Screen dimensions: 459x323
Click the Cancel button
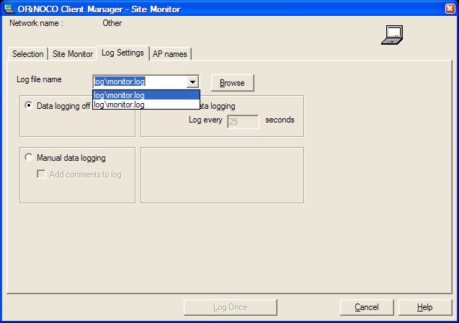(x=367, y=307)
